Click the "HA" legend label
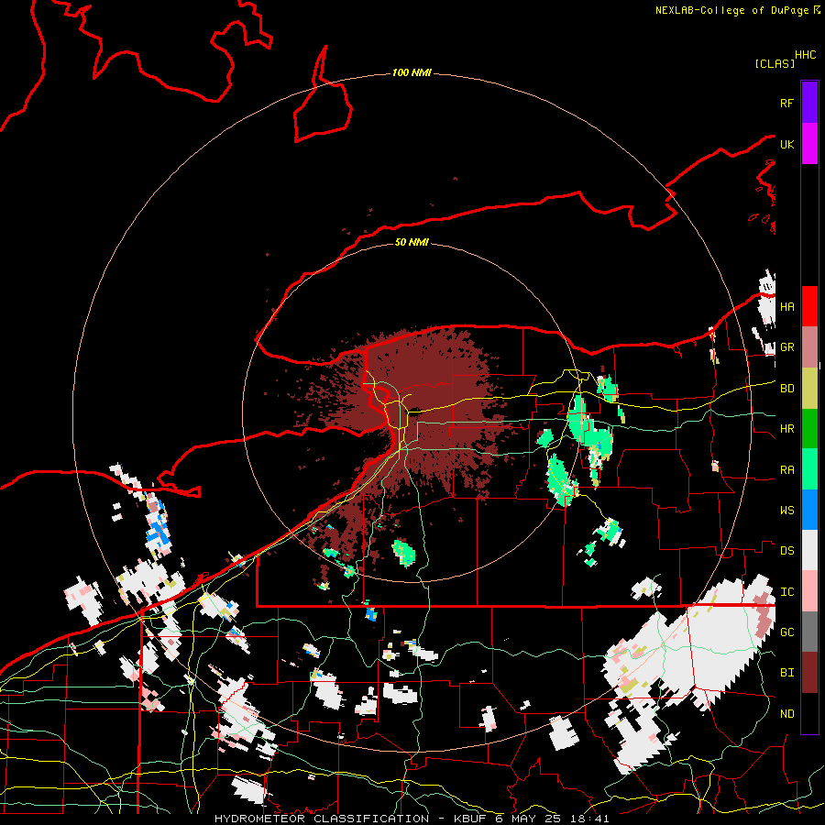This screenshot has width=825, height=825. 786,307
